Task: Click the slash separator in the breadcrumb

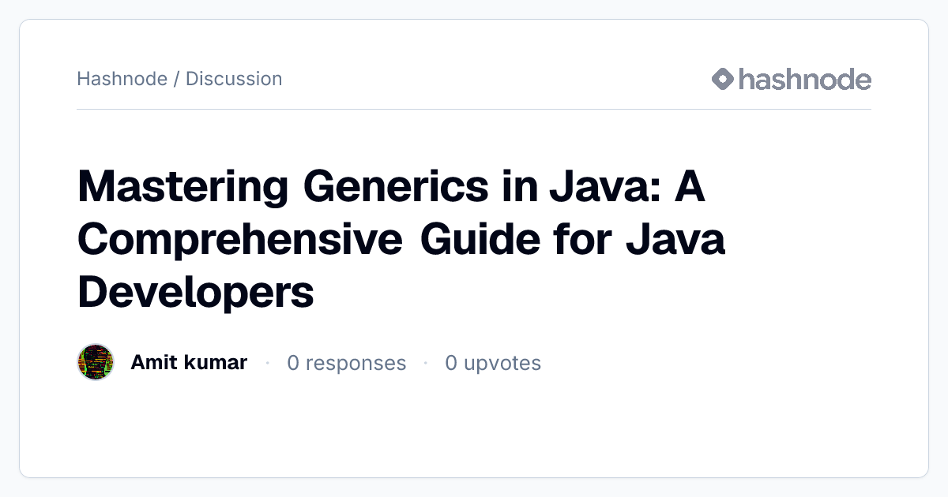Action: pyautogui.click(x=176, y=79)
